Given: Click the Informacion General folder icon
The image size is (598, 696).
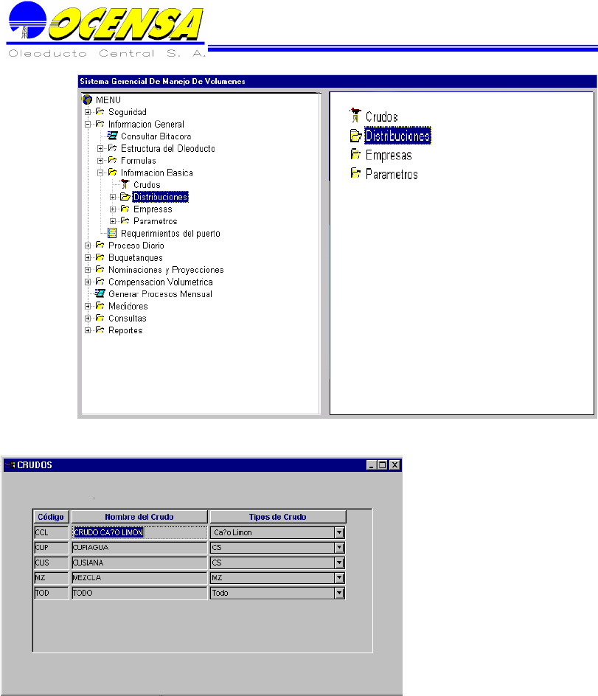Looking at the screenshot, I should tap(100, 124).
